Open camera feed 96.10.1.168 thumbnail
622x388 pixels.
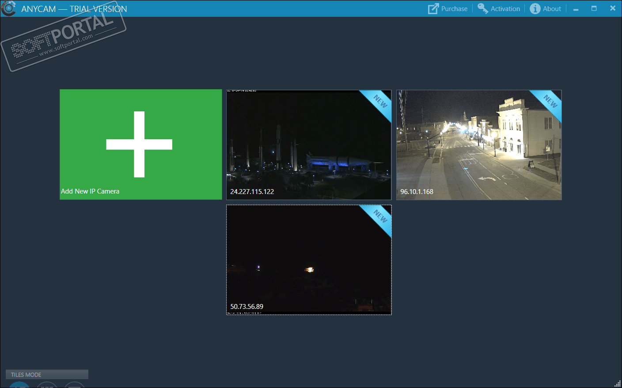[479, 145]
